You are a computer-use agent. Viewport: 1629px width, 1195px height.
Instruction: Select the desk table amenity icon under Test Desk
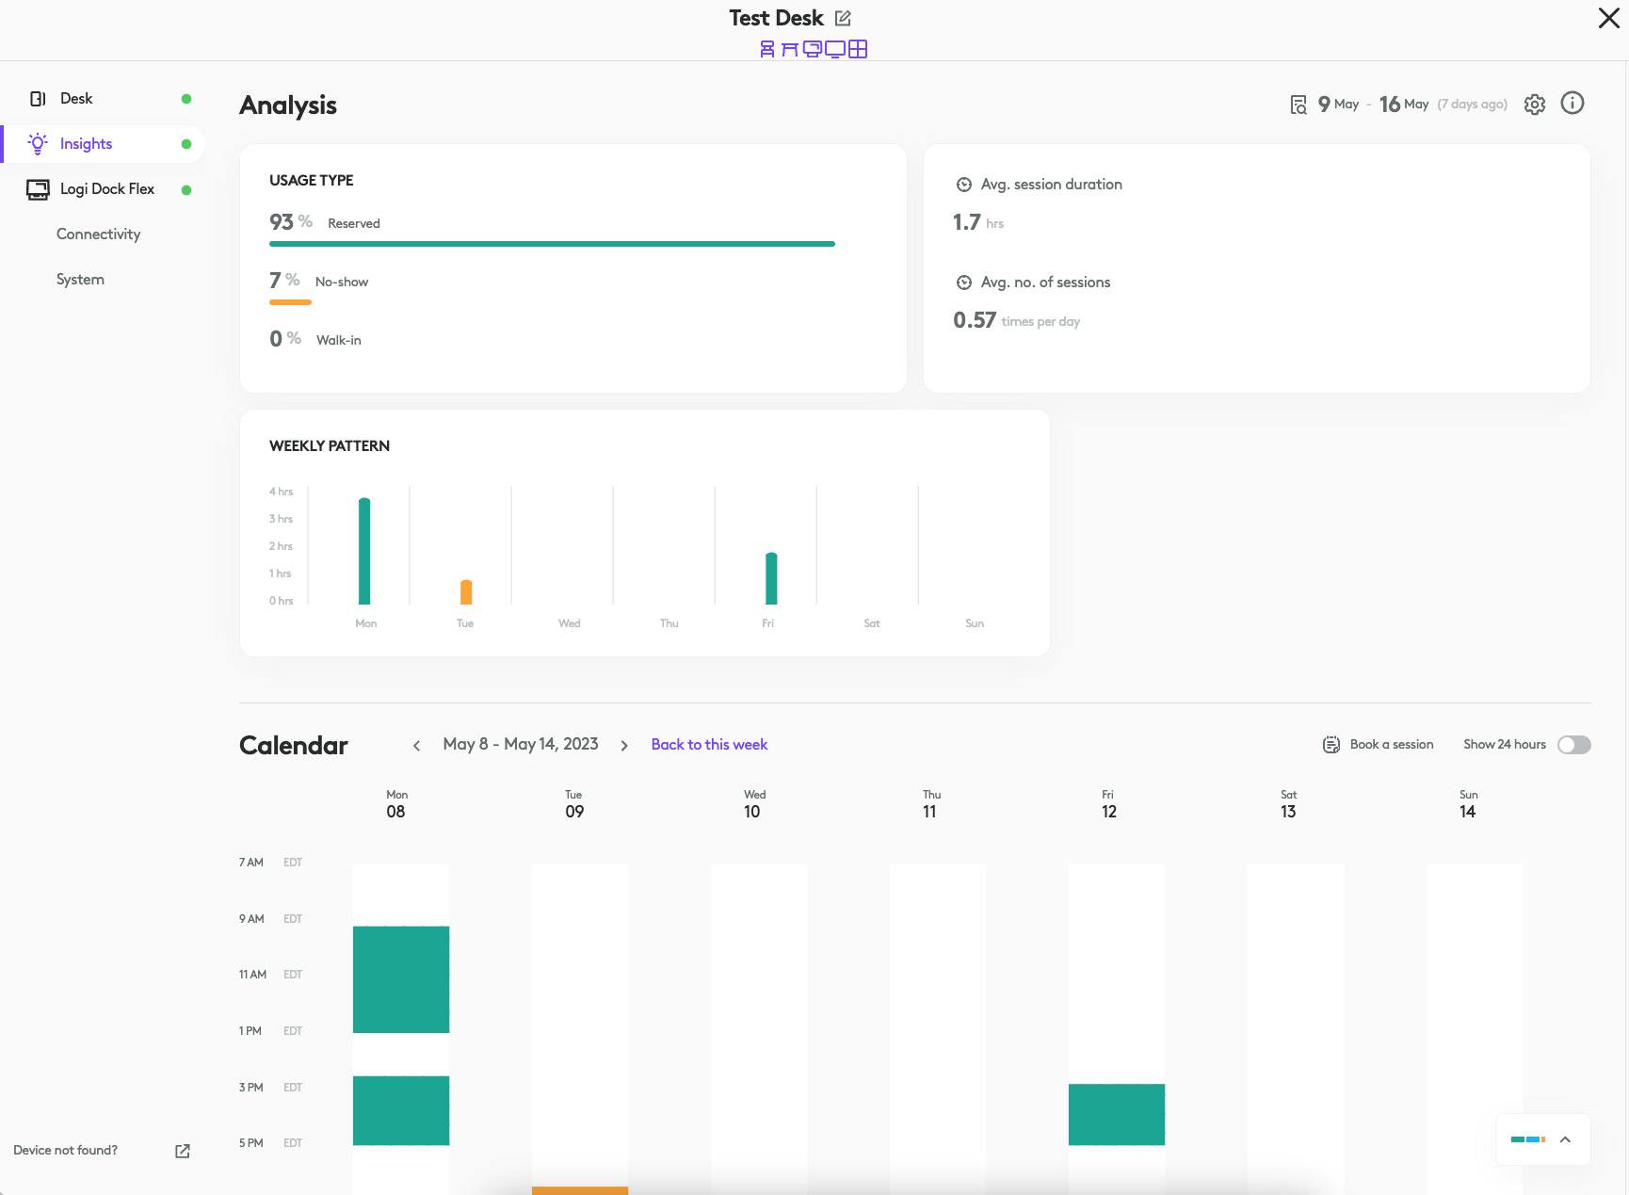pyautogui.click(x=790, y=49)
